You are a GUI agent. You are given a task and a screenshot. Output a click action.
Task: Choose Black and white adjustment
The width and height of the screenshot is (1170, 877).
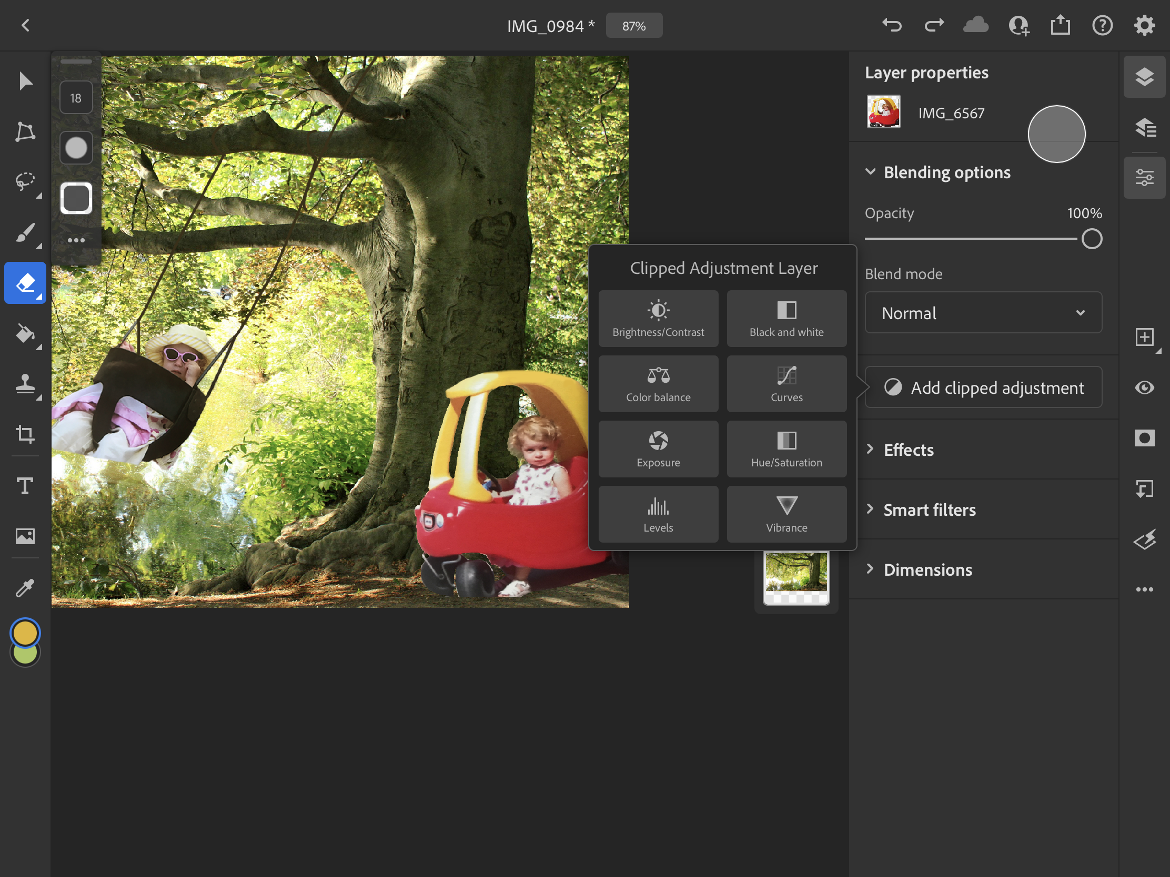click(x=786, y=319)
